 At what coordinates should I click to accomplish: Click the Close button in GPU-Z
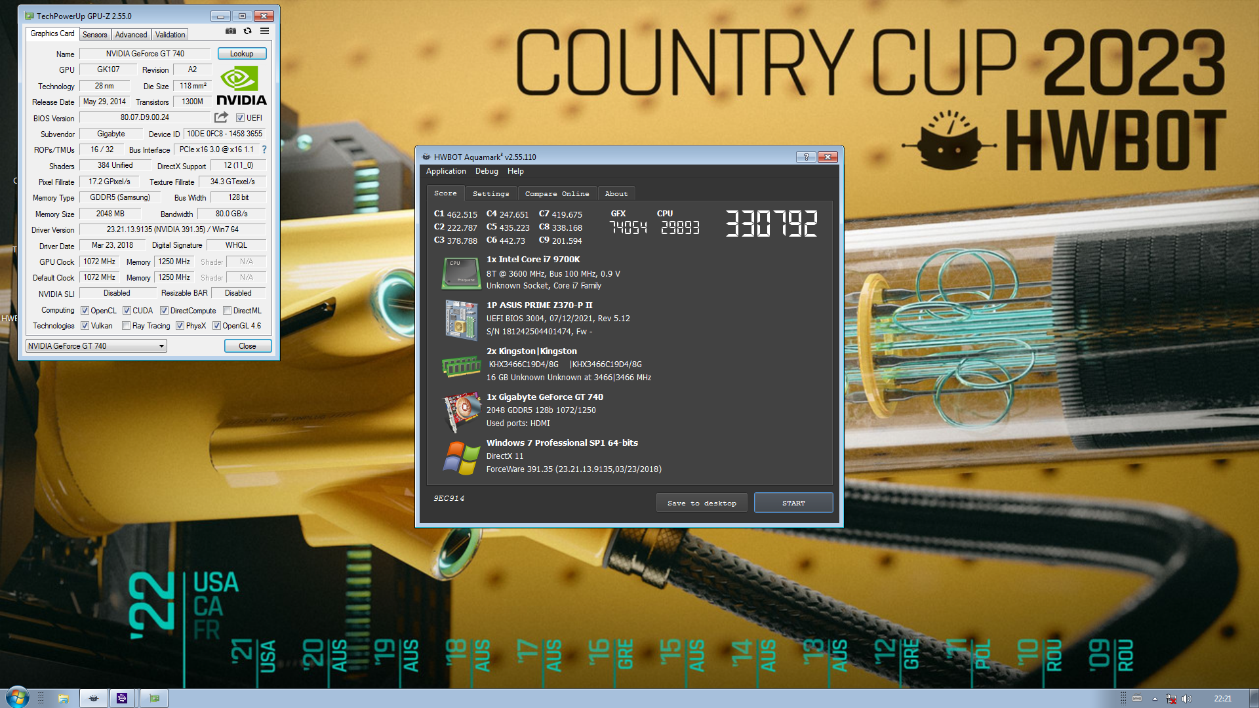click(x=247, y=346)
